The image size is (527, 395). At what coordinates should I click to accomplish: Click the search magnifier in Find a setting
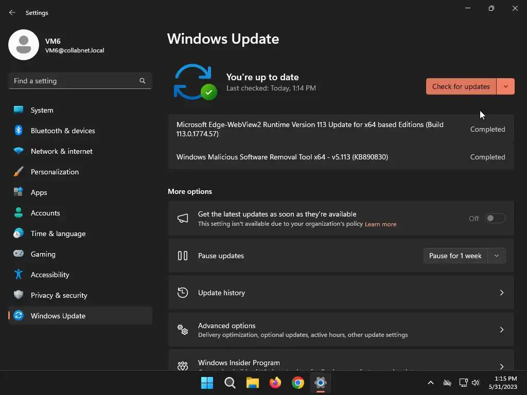click(x=142, y=81)
